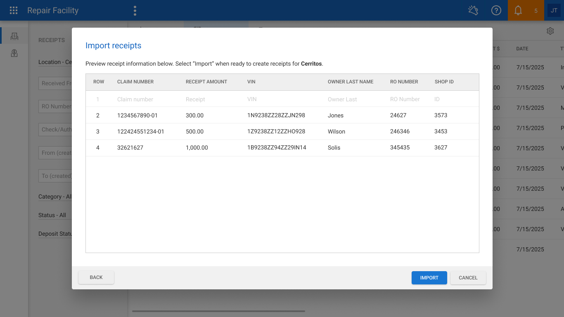Click the Receipt Amount column header
This screenshot has height=317, width=564.
206,82
